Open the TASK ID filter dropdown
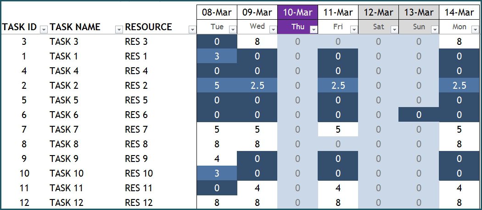 pyautogui.click(x=44, y=29)
